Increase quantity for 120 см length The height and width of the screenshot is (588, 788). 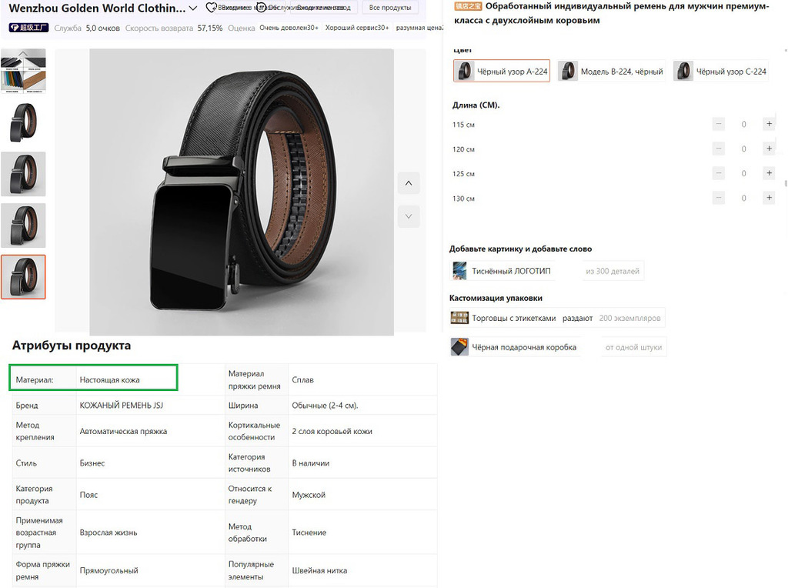[x=768, y=149]
